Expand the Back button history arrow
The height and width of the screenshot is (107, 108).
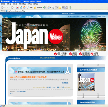[x=9, y=7]
